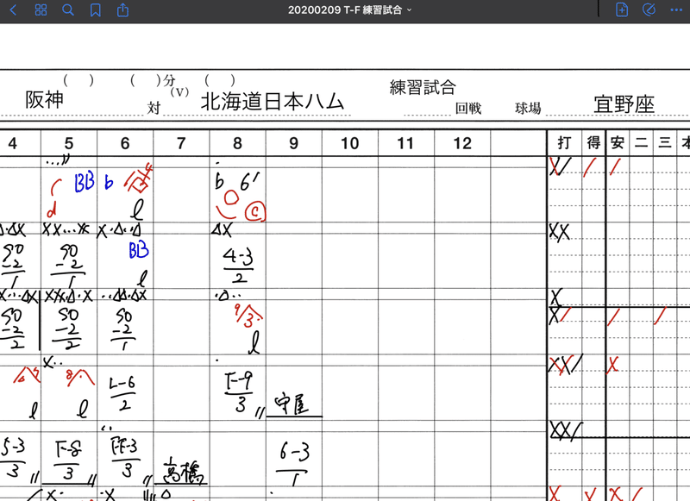Click the 練習試合 label
Viewport: 690px width, 501px height.
pos(423,87)
